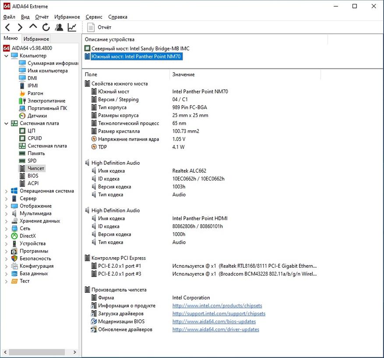Switch to the Меню tab in the sidebar

(x=11, y=38)
